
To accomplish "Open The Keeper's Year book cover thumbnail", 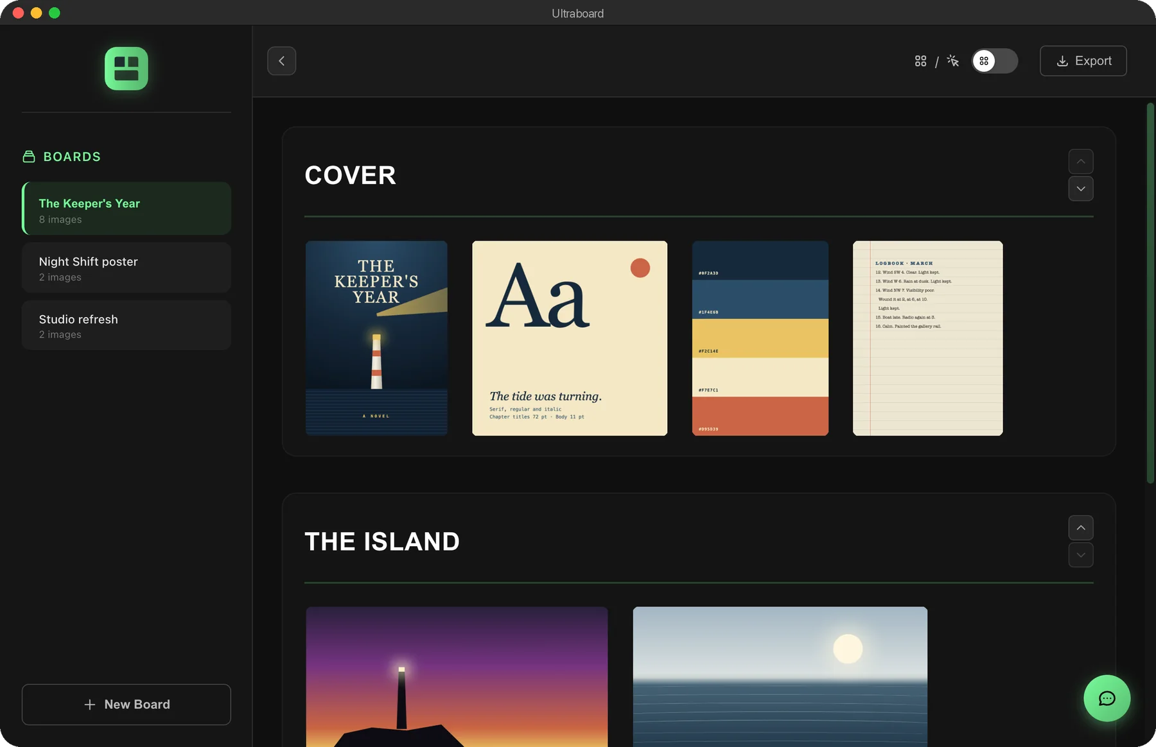I will coord(376,338).
